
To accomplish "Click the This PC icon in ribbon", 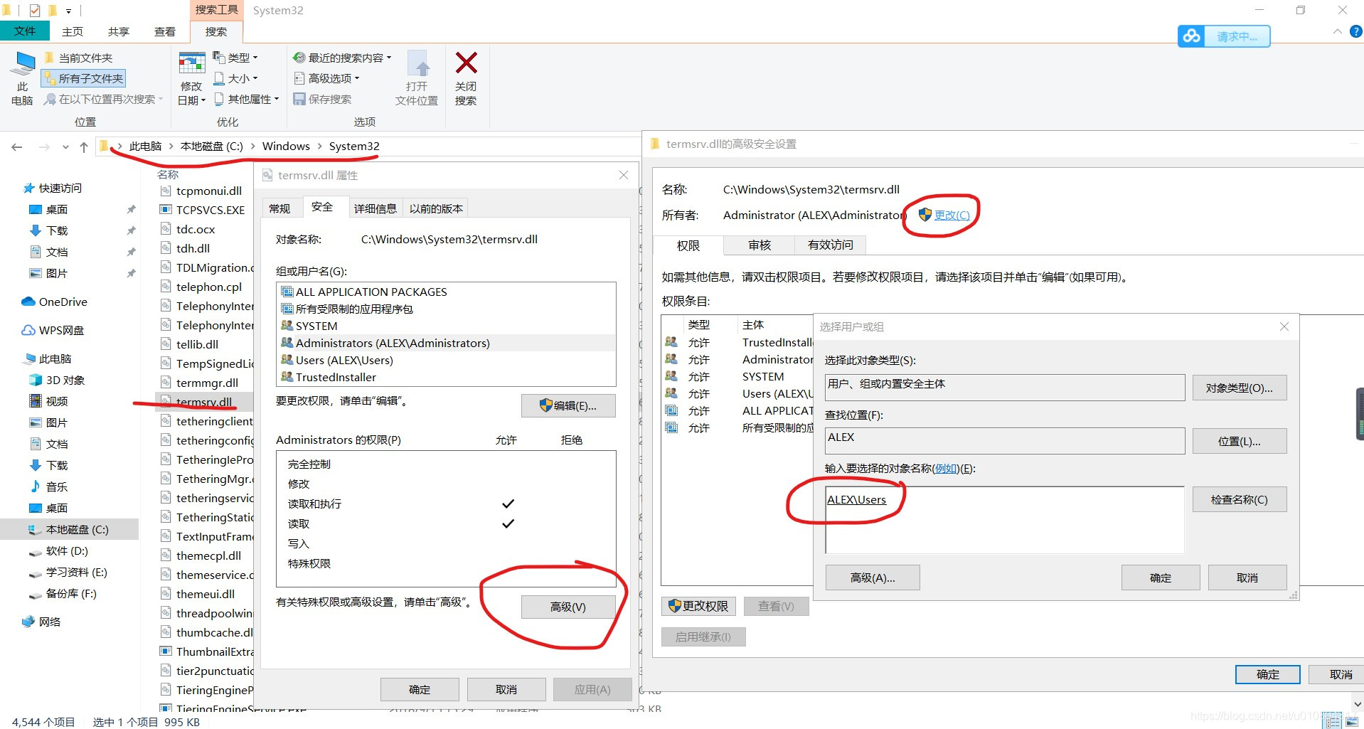I will point(22,78).
